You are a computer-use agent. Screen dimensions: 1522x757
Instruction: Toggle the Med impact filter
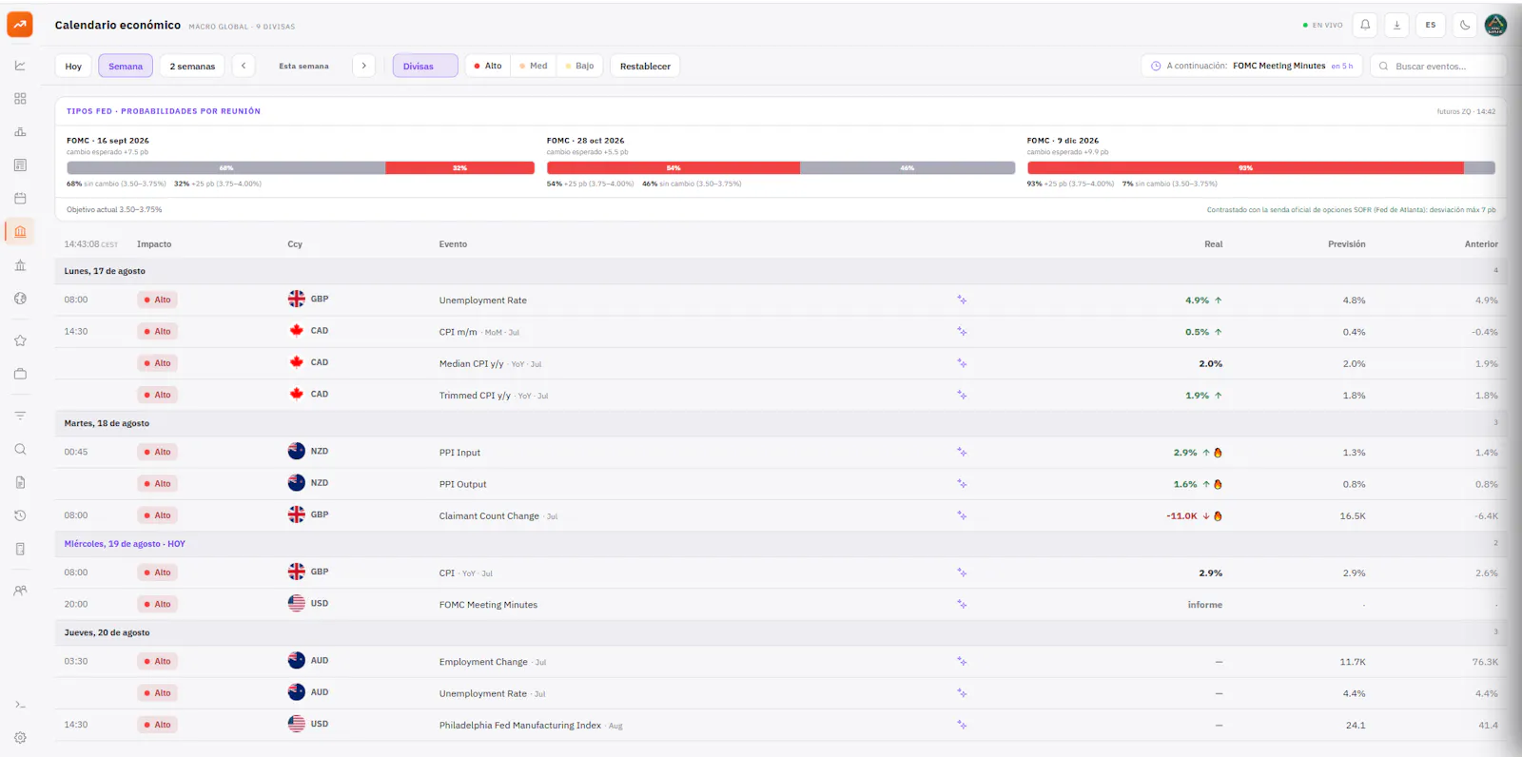click(534, 66)
